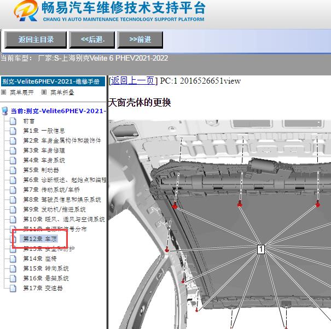
Task: Open 第1章 一般信息
Action: coord(44,131)
